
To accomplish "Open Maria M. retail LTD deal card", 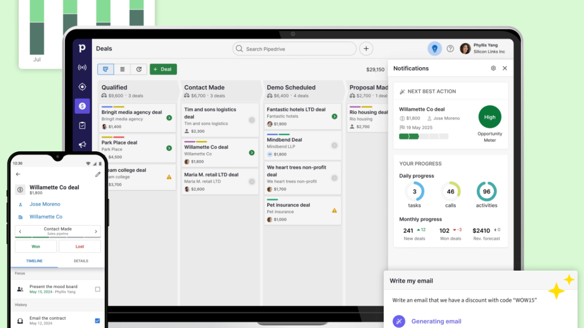I will tap(220, 181).
